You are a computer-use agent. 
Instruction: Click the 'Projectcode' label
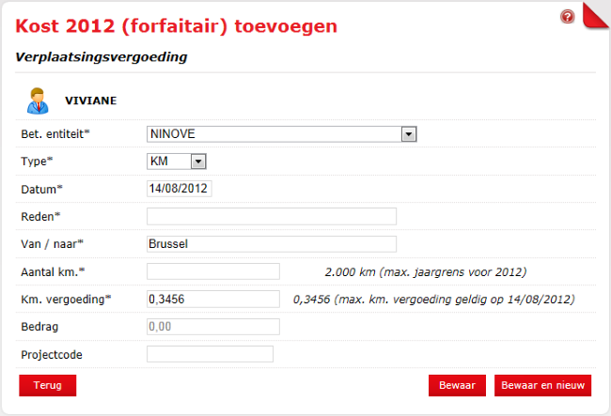[x=52, y=355]
